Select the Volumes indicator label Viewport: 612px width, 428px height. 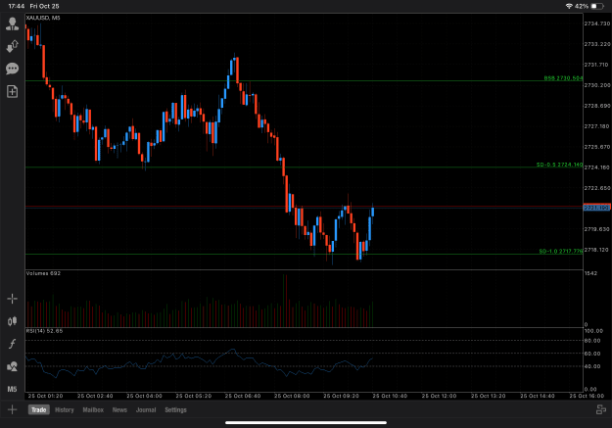(43, 273)
